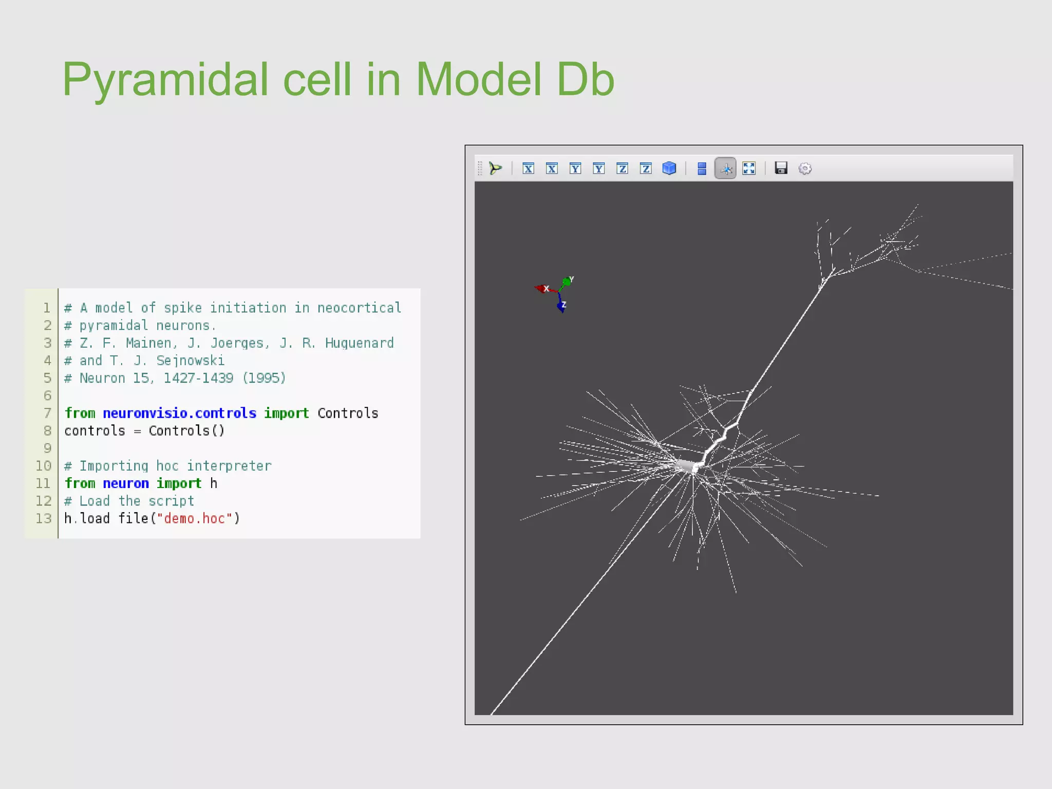Click the second Z axis view icon
1052x789 pixels.
646,168
